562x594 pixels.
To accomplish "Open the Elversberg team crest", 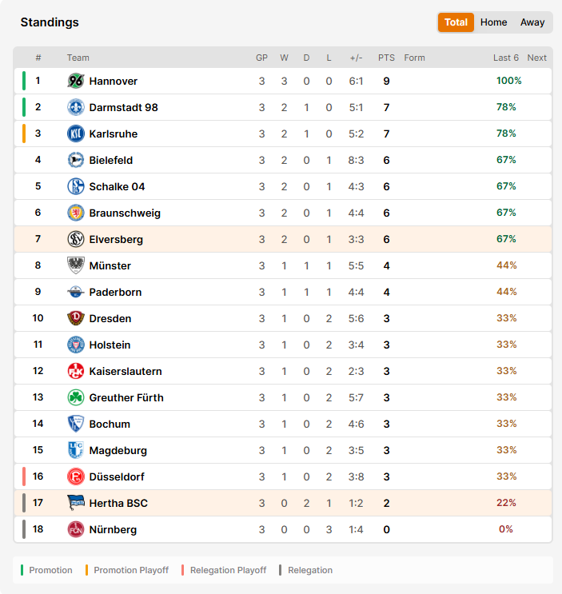I will [x=76, y=239].
